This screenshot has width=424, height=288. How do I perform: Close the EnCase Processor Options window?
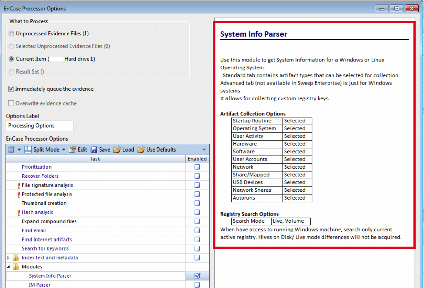(x=411, y=9)
